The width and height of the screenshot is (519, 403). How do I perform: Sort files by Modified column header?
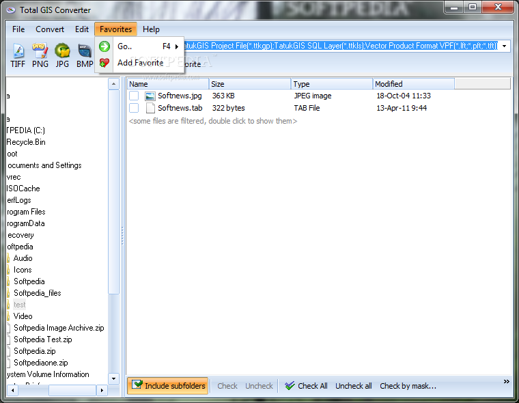(414, 84)
